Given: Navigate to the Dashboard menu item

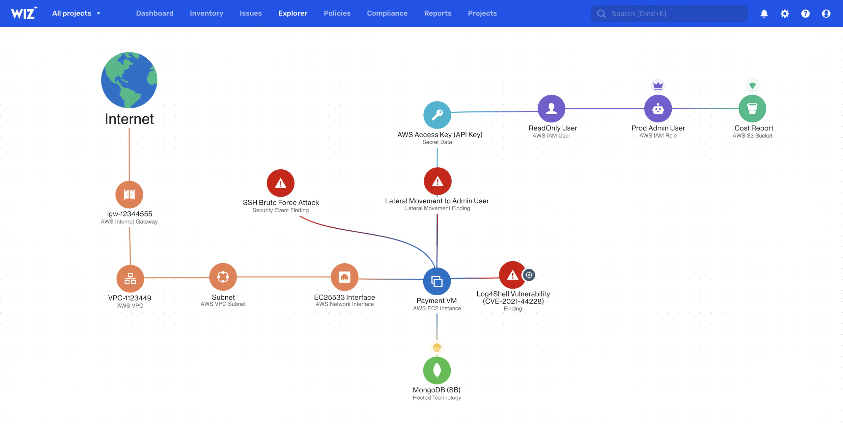Looking at the screenshot, I should pyautogui.click(x=155, y=13).
